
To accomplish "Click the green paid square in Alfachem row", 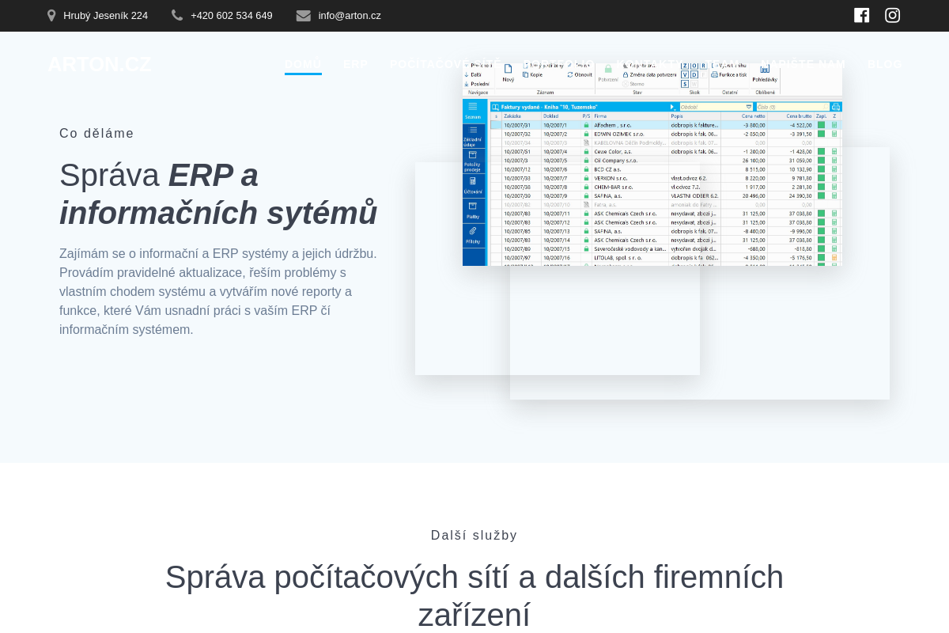I will 821,125.
